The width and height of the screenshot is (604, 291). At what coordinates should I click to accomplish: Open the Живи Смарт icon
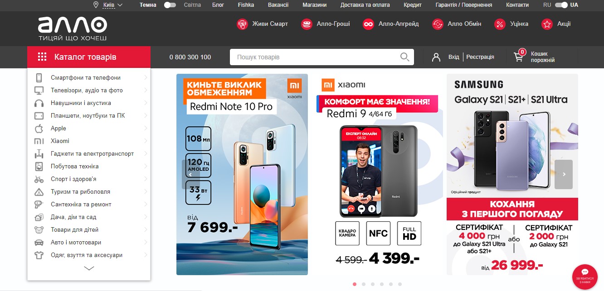(x=243, y=24)
